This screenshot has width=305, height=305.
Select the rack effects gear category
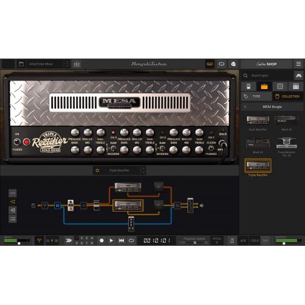pos(296,87)
